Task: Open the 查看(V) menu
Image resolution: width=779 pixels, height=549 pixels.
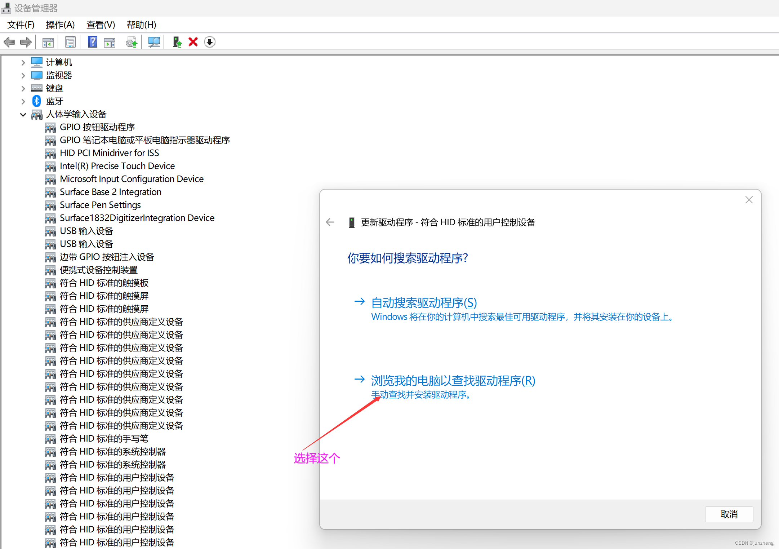Action: coord(101,25)
